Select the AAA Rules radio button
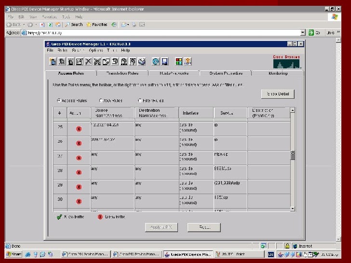 tap(101, 100)
